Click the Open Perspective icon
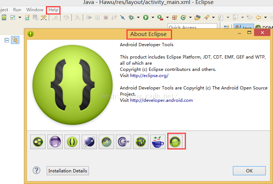273x184 pixels. [x=226, y=27]
